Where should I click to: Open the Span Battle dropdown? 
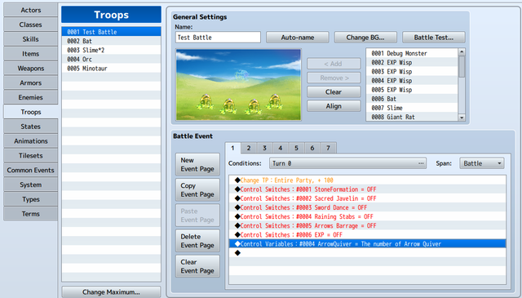(x=482, y=163)
